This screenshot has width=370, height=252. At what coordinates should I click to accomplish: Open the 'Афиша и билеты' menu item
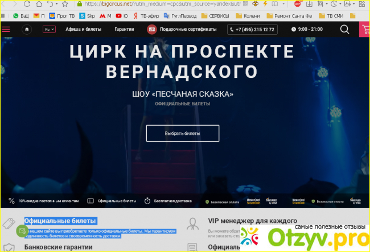point(83,29)
